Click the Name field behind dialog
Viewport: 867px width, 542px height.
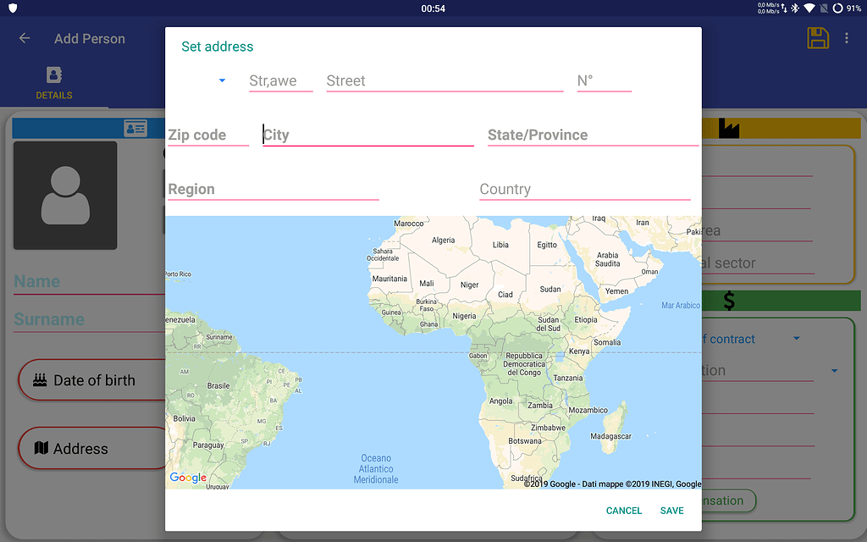point(88,282)
